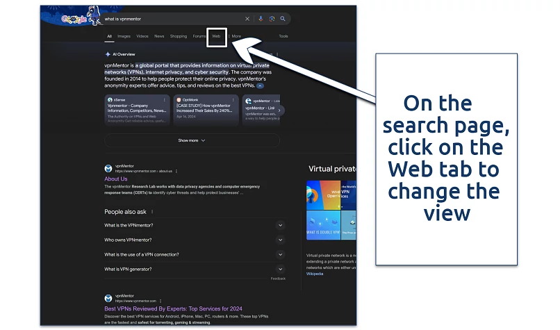Open the Google doodle logo

[74, 19]
